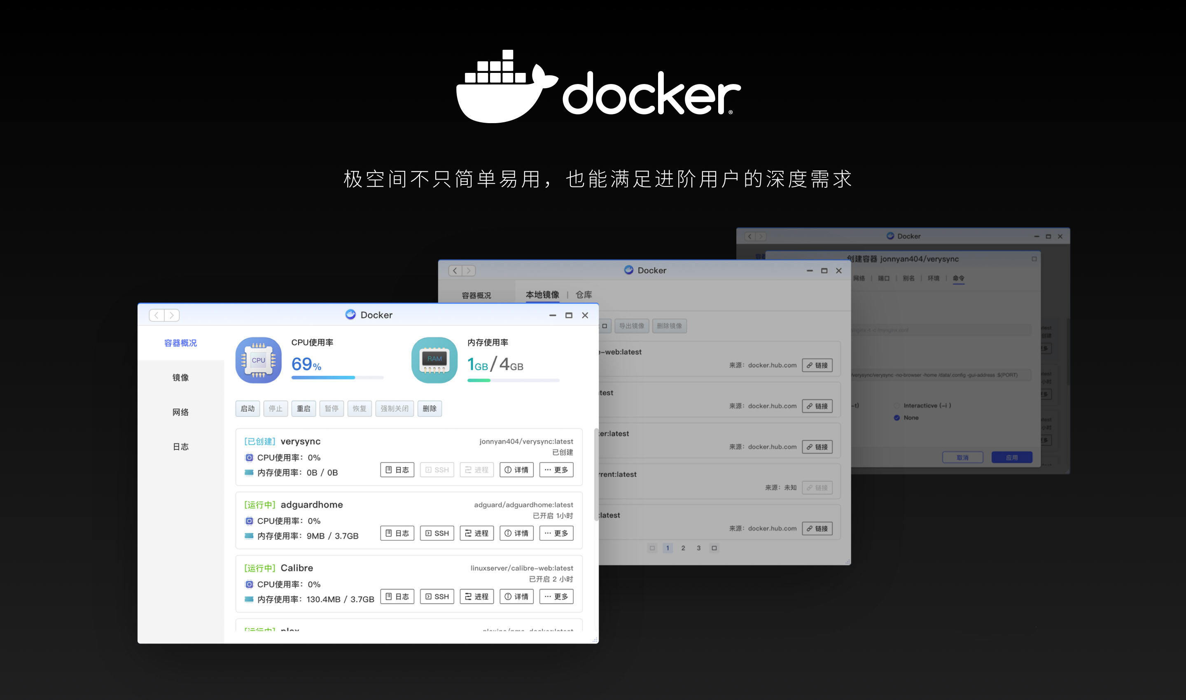Go back with the front window's left arrow
Image resolution: width=1186 pixels, height=700 pixels.
(156, 315)
